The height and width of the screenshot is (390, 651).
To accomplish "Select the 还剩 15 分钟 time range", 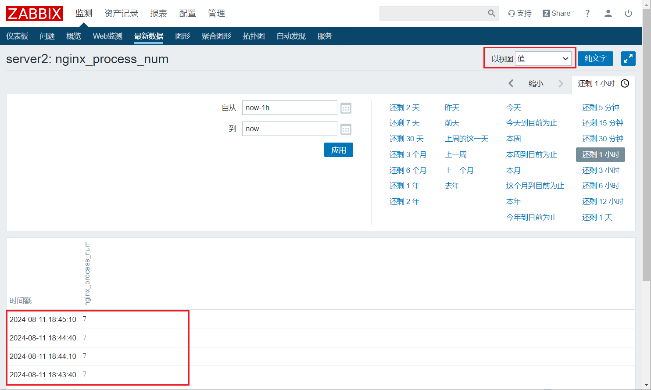I will click(x=602, y=123).
